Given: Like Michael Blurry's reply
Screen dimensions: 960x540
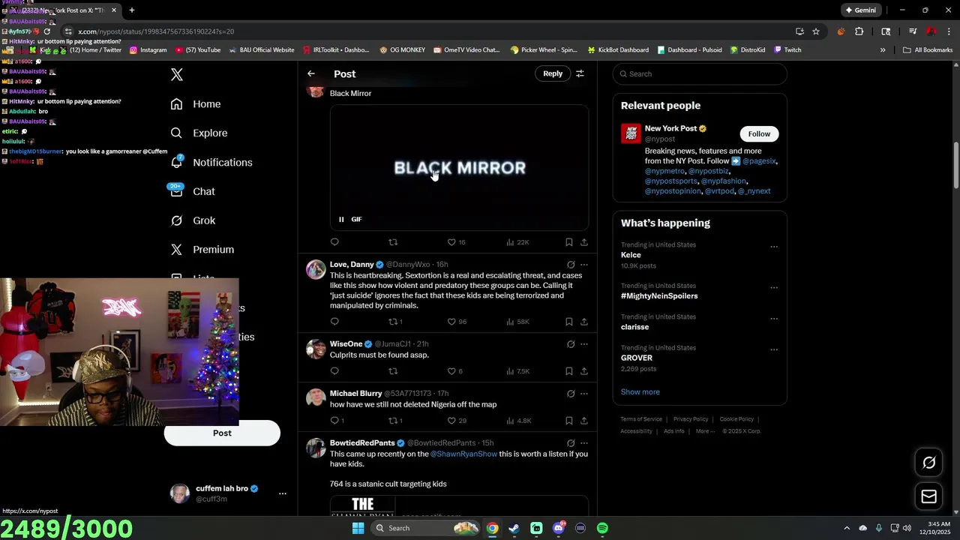Looking at the screenshot, I should coord(451,421).
